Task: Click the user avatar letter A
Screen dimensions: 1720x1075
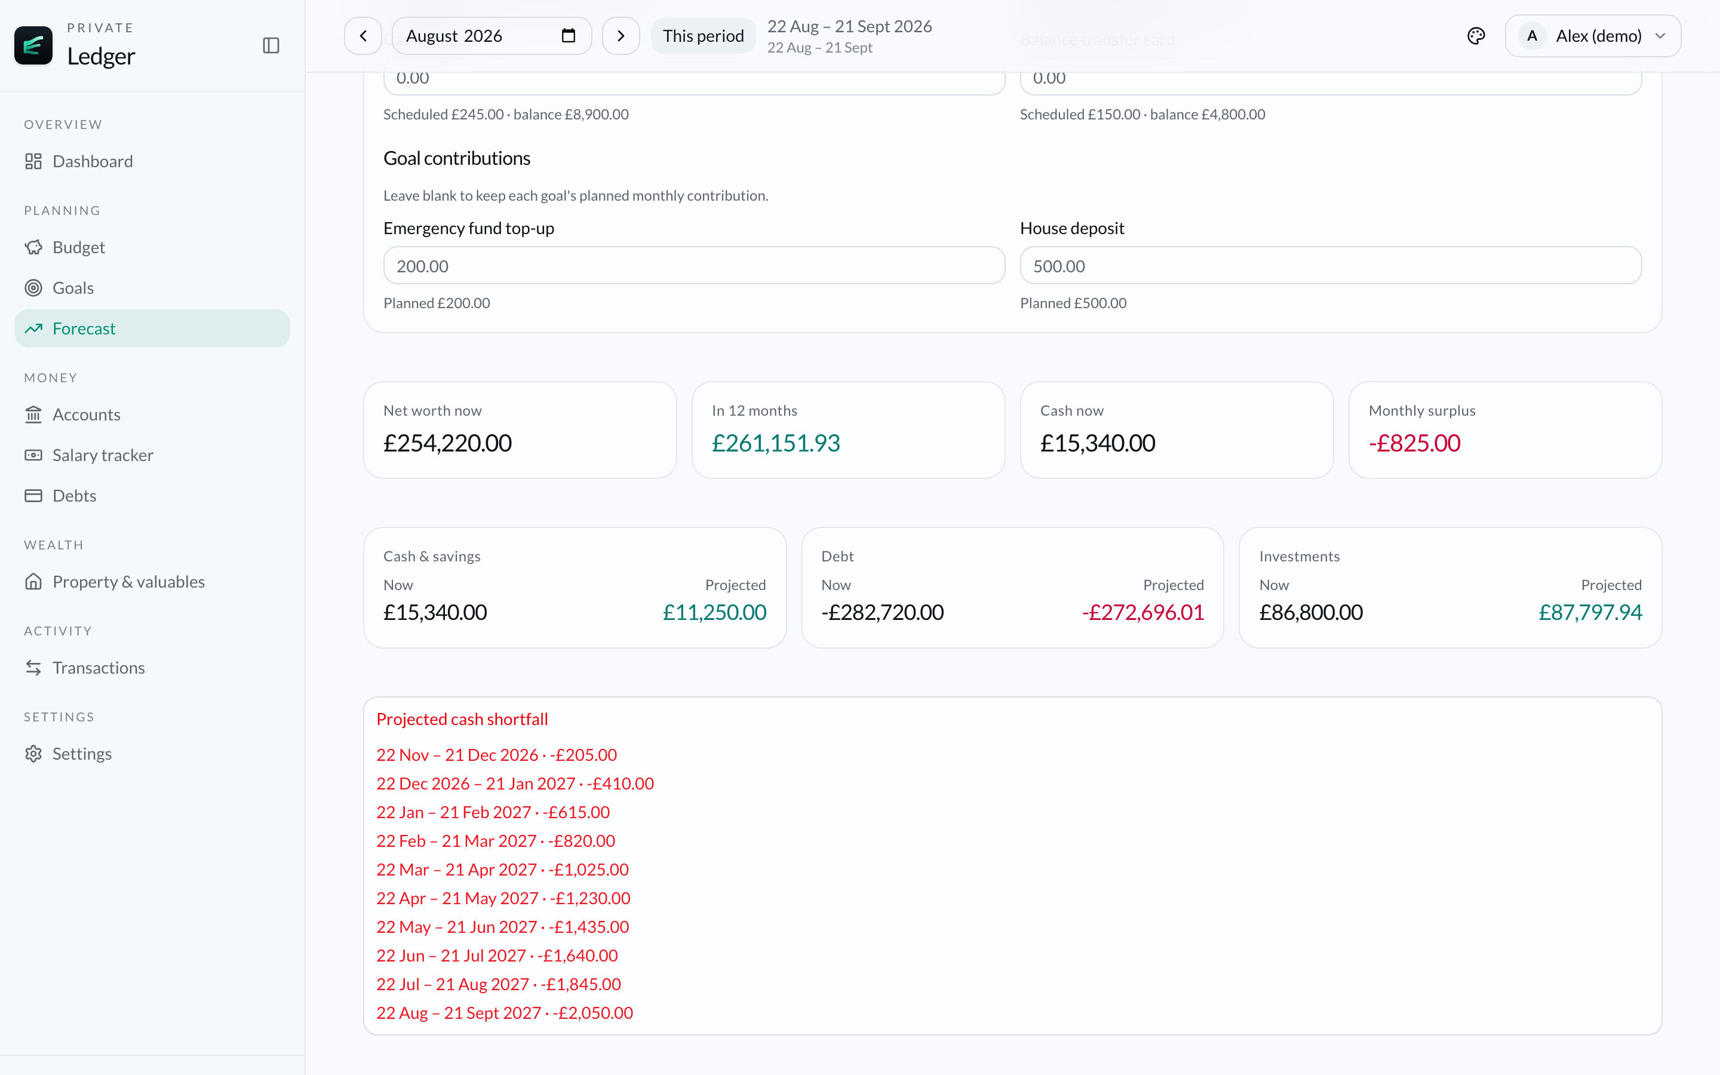Action: (x=1532, y=36)
